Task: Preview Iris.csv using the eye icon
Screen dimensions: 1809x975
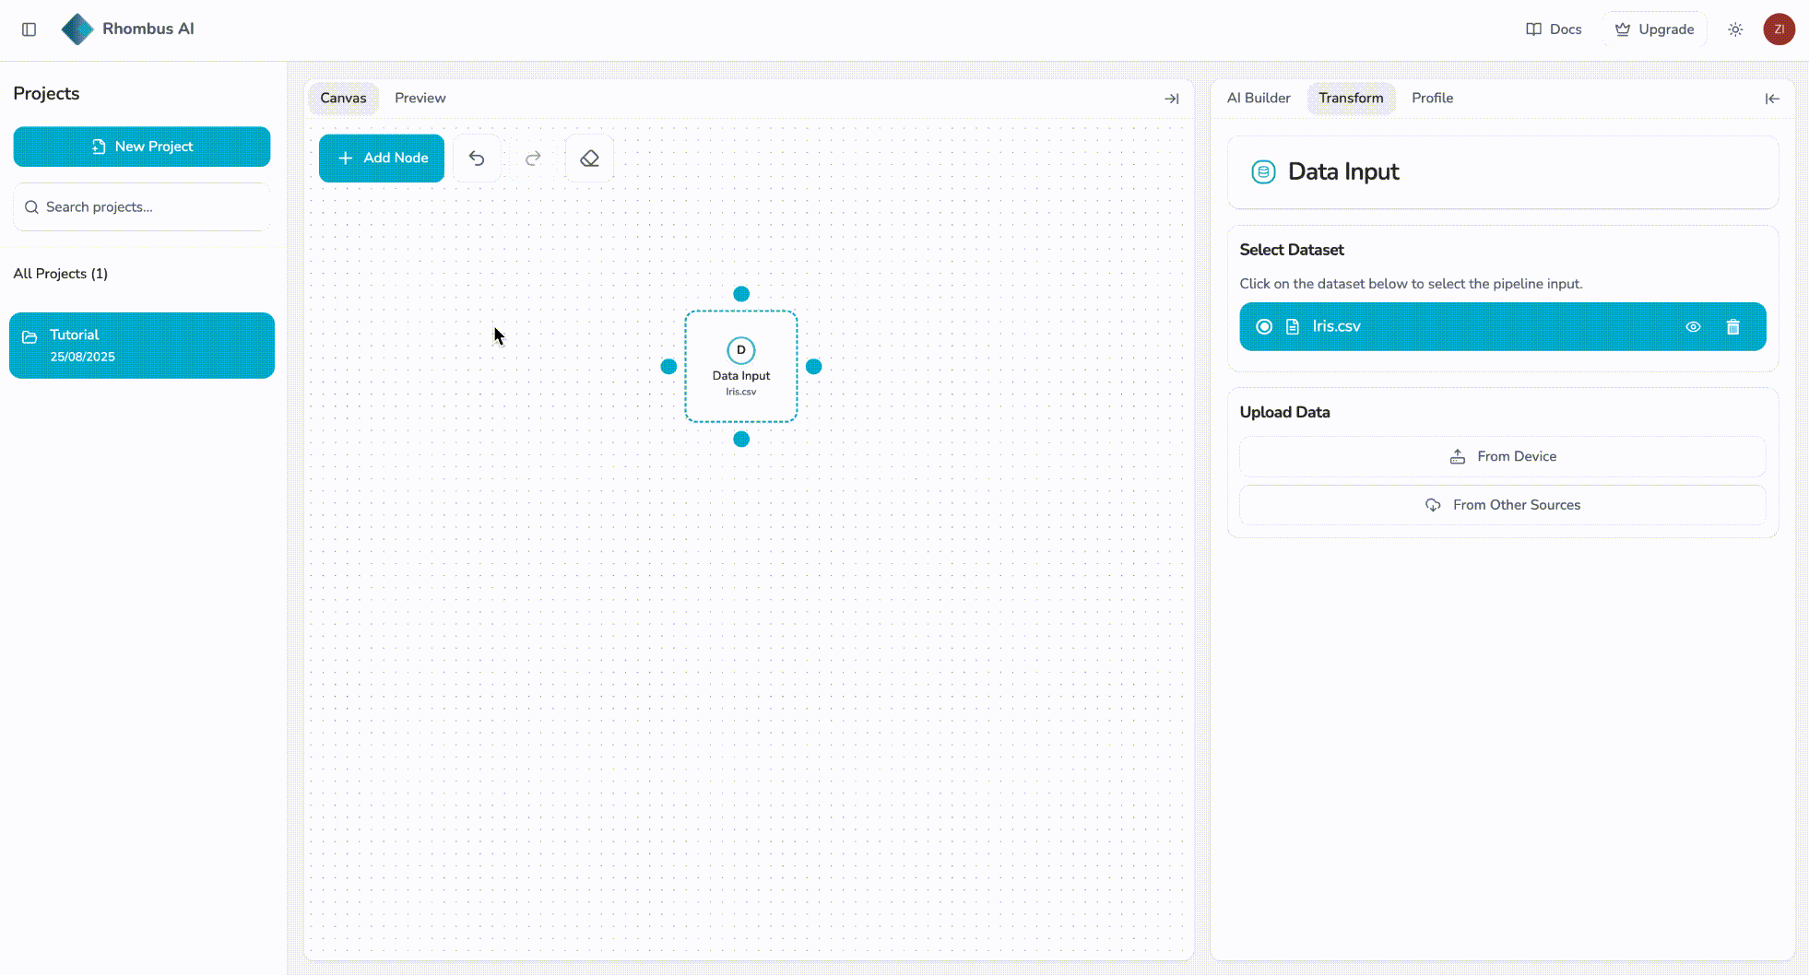Action: [1693, 327]
